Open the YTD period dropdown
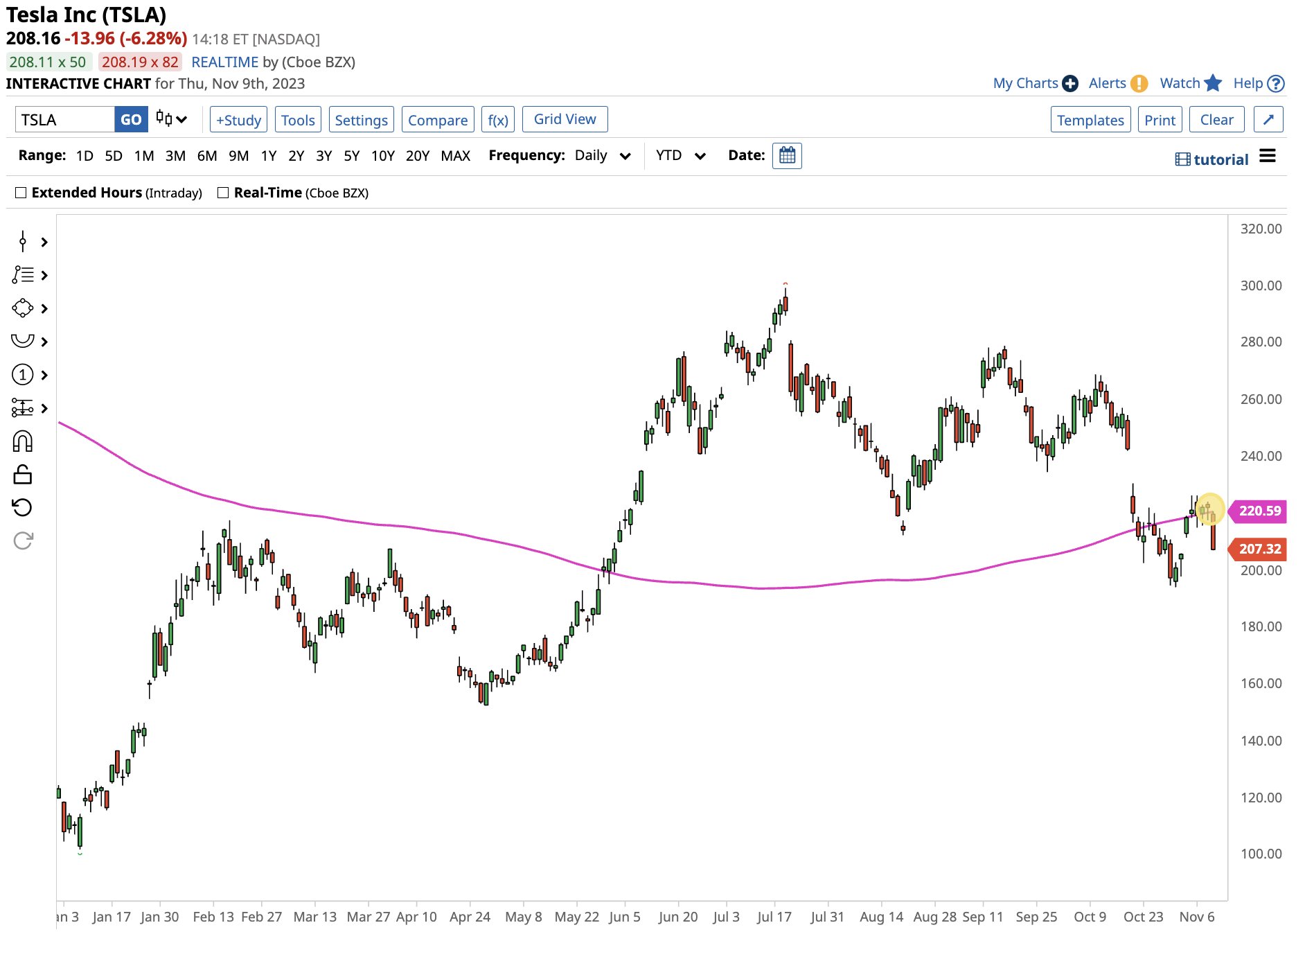 [x=680, y=155]
